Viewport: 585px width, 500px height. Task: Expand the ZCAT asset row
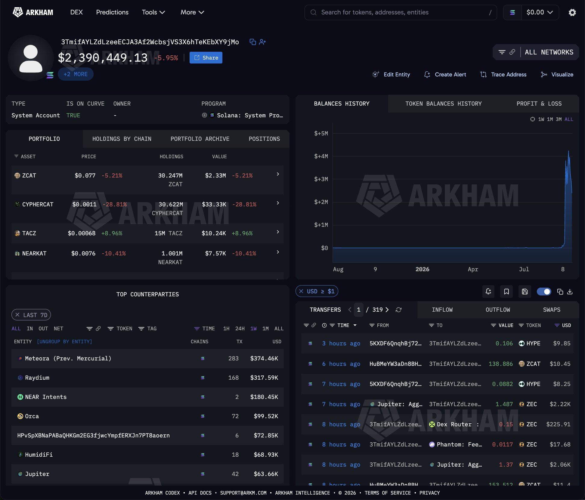[278, 174]
